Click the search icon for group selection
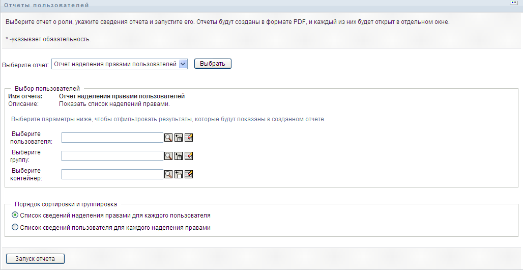Screen dimensions: 523x270 [x=168, y=156]
